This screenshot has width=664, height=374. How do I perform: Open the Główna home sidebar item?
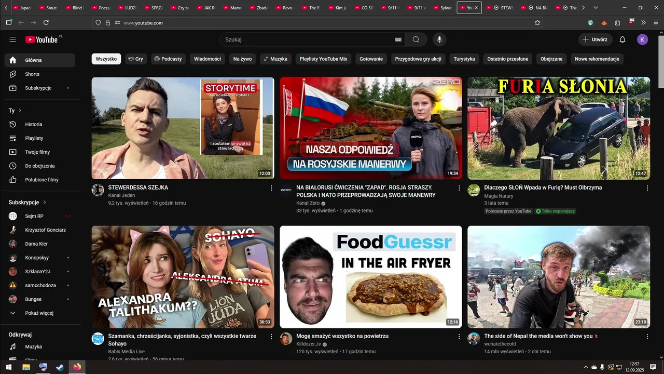[x=40, y=60]
